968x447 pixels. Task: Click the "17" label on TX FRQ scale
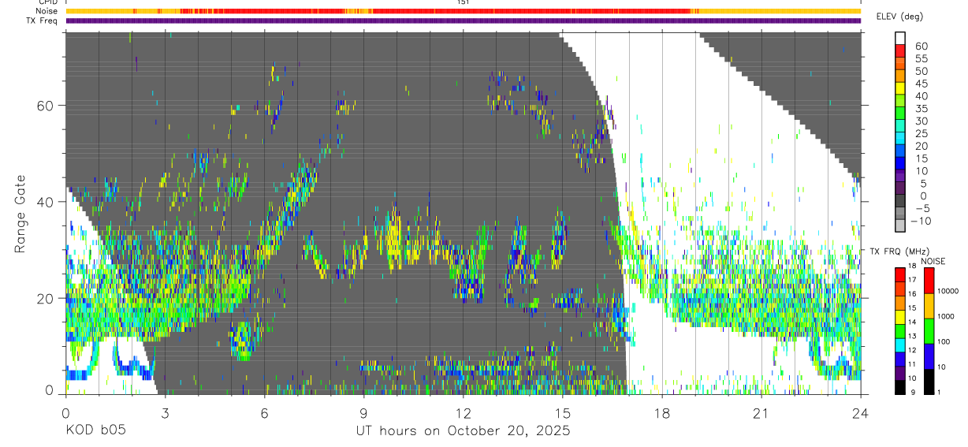pos(910,280)
